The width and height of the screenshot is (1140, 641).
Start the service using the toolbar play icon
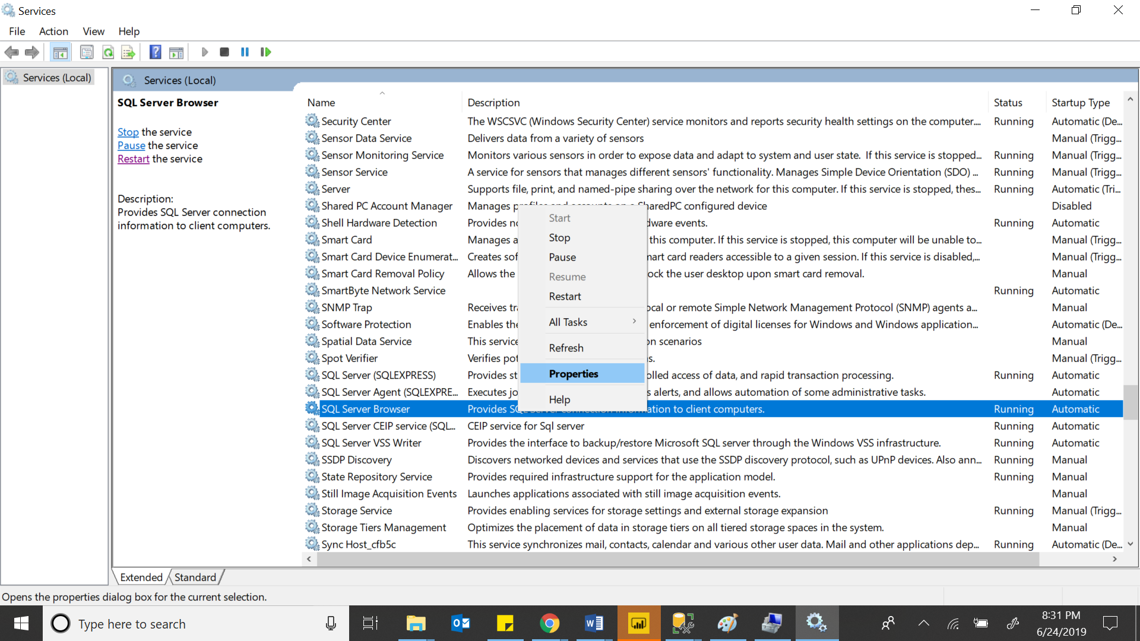pos(205,52)
